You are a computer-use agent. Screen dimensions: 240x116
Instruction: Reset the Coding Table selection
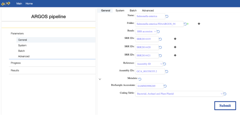225,94
